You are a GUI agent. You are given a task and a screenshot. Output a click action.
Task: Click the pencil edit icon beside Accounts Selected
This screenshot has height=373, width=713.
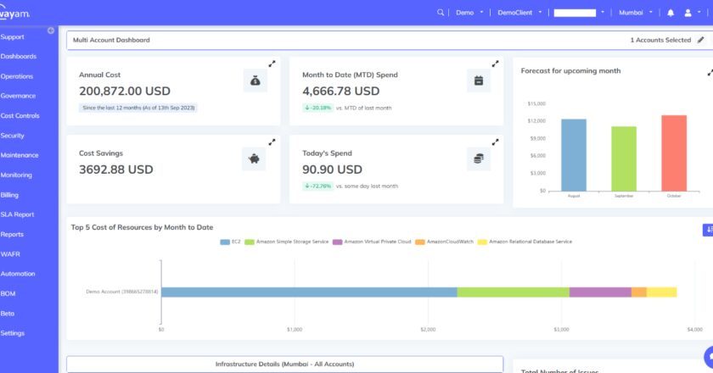click(701, 40)
